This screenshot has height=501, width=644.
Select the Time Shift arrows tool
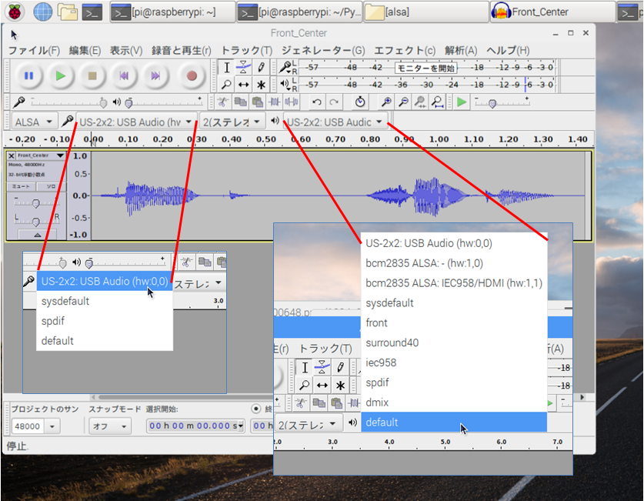coord(244,85)
